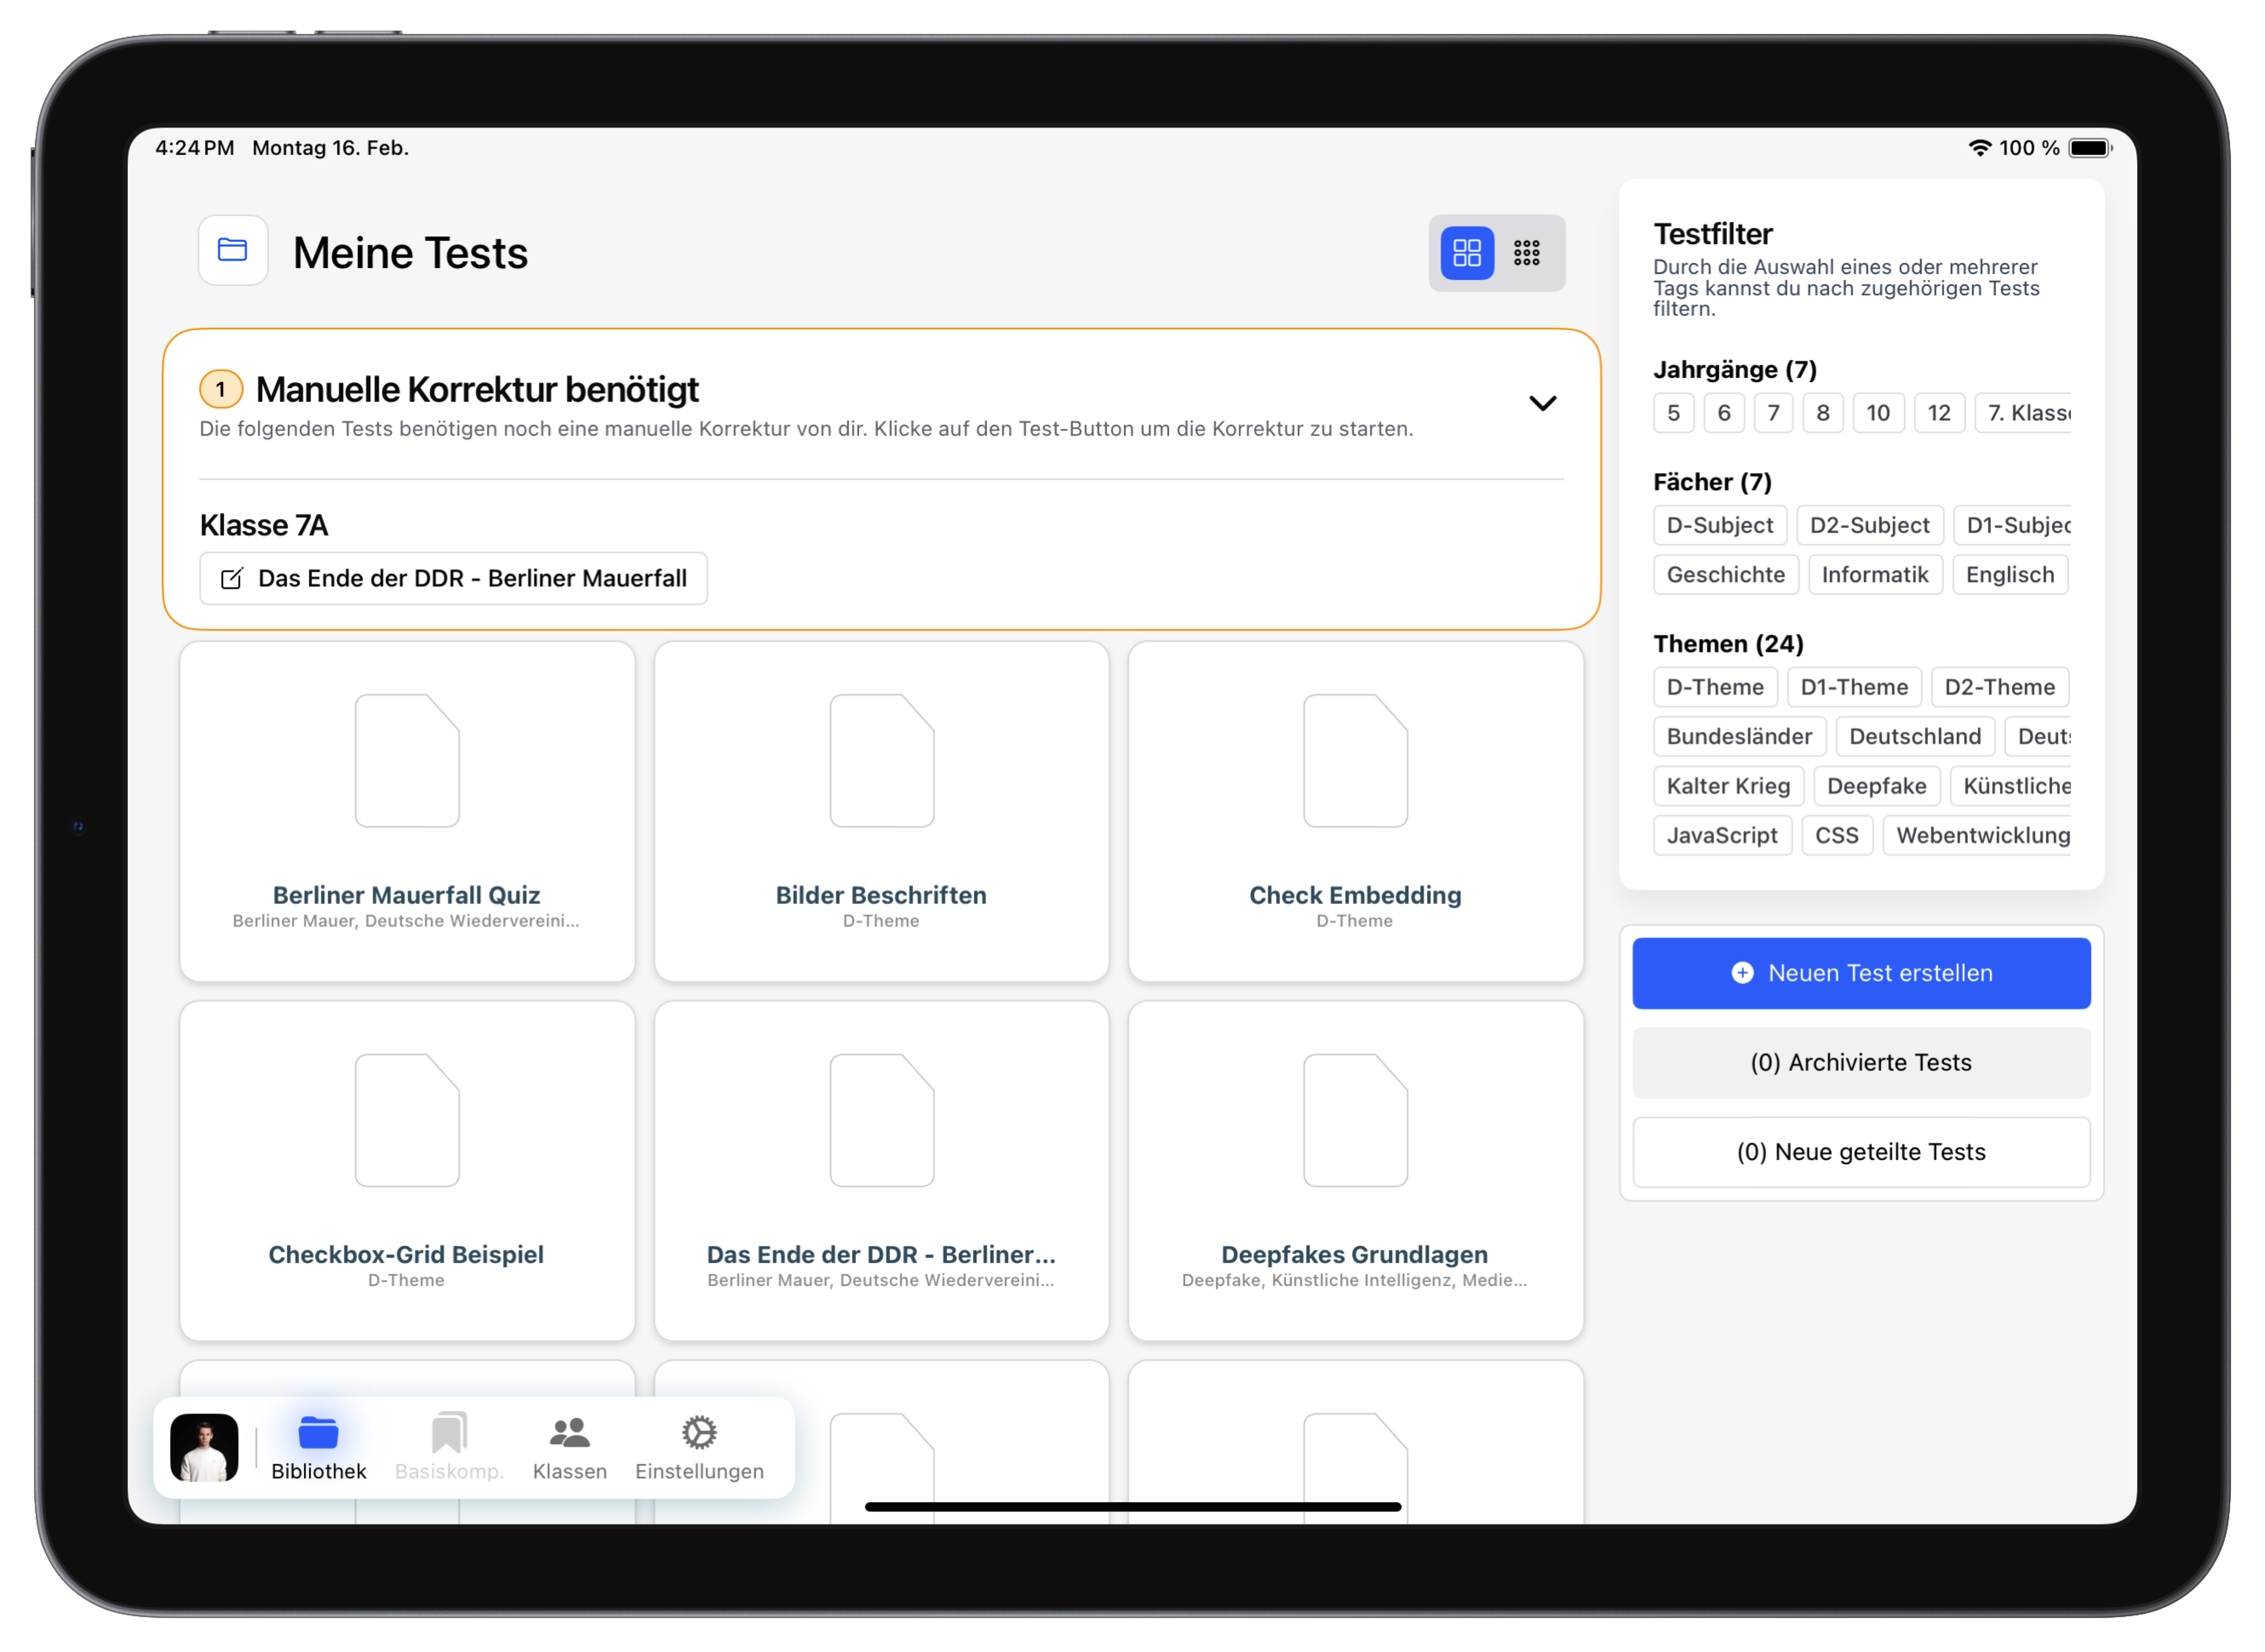Collapse the Manuelle Korrektur benötigt section
The image size is (2265, 1652).
coord(1542,403)
